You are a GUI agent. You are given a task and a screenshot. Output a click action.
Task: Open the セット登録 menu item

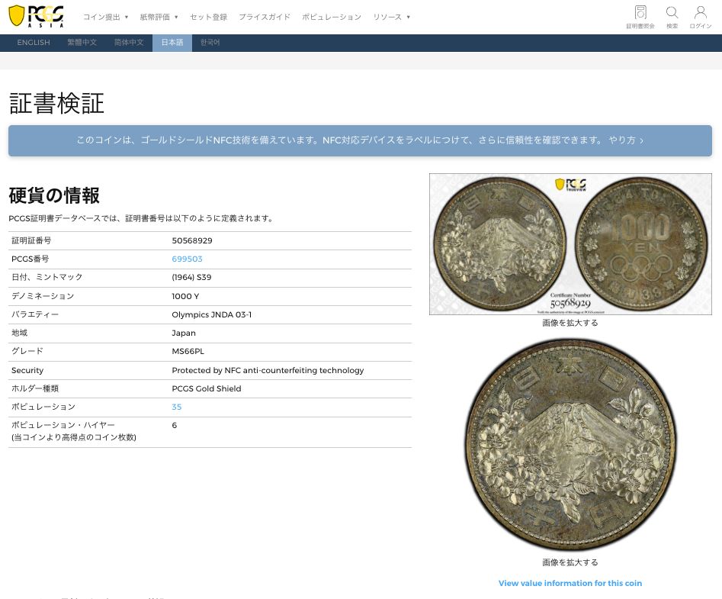pyautogui.click(x=209, y=17)
